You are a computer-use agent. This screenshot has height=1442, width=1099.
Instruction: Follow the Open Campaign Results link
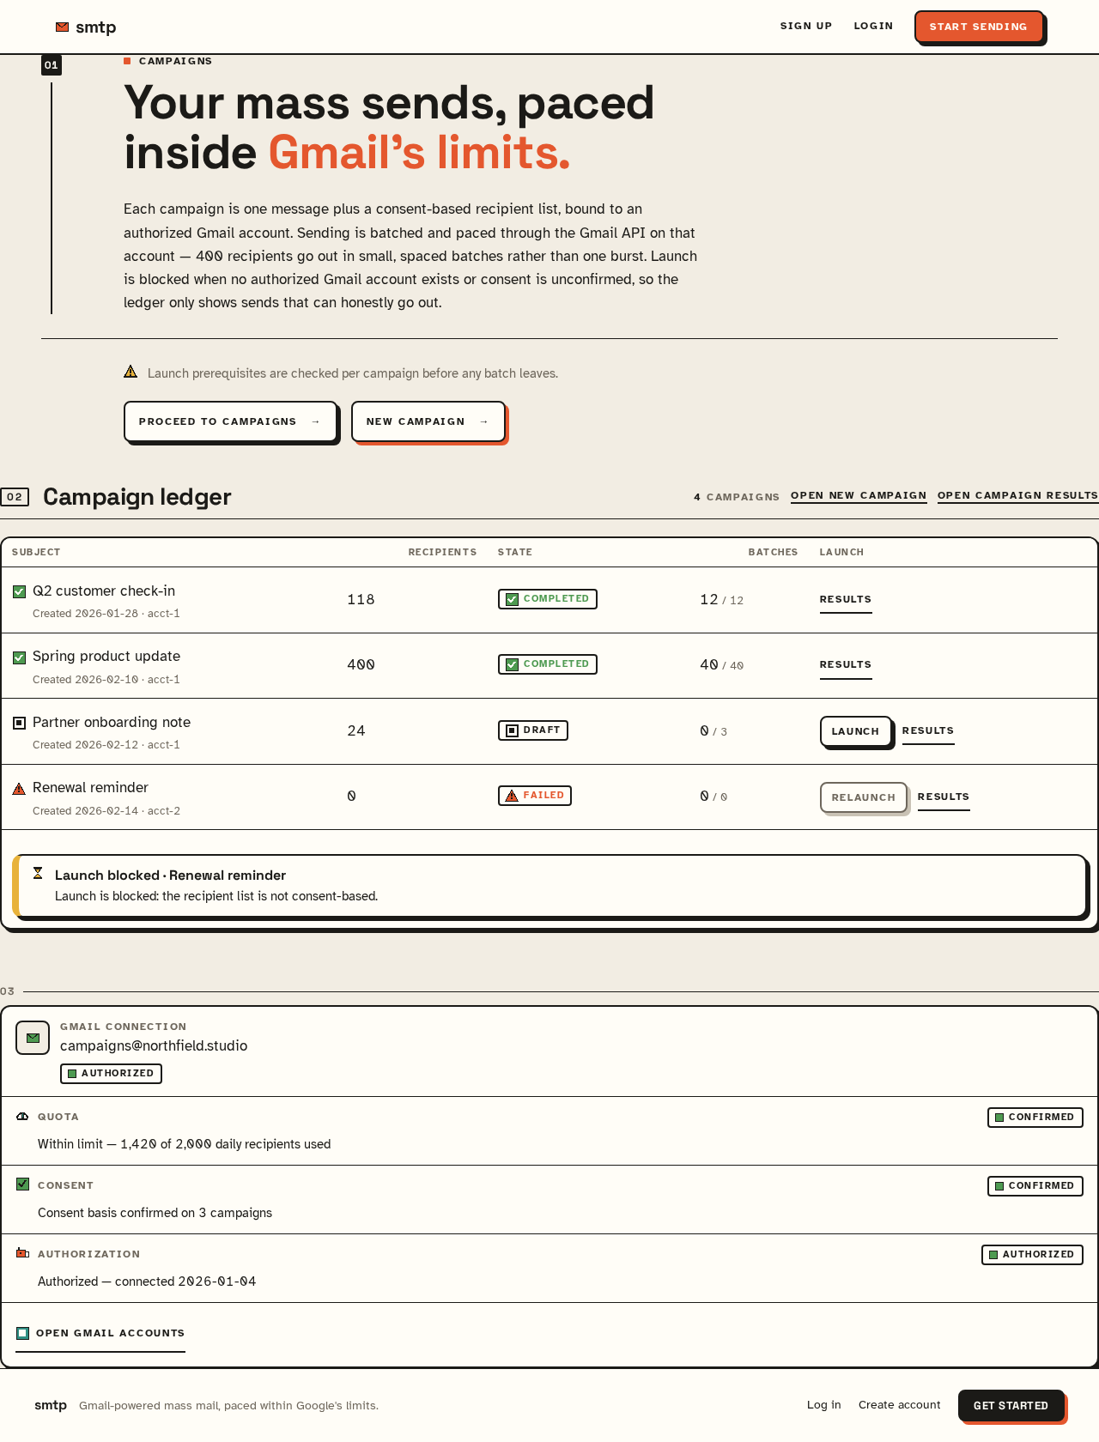[x=1018, y=496]
